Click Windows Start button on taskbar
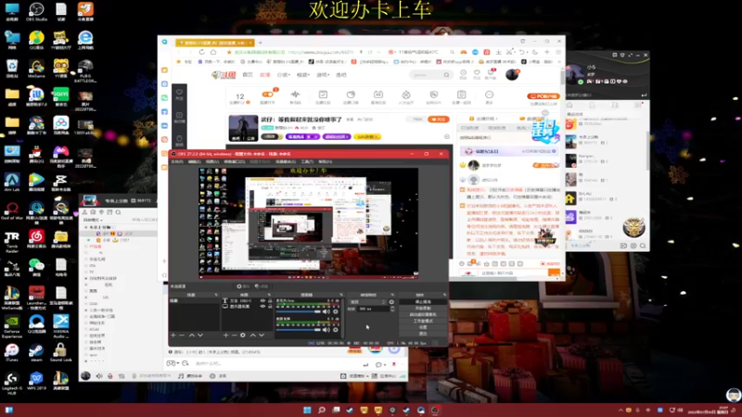 307,410
